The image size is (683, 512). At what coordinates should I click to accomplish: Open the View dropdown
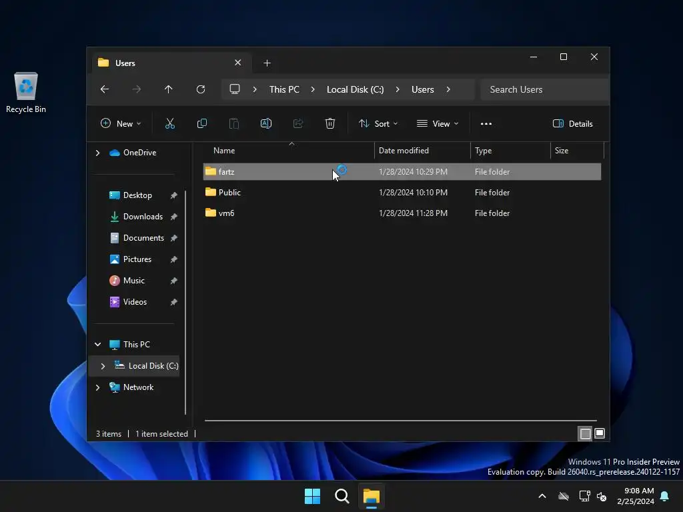(438, 123)
